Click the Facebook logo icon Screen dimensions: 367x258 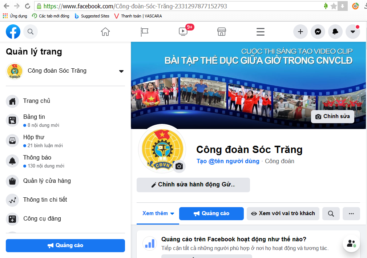pyautogui.click(x=13, y=32)
